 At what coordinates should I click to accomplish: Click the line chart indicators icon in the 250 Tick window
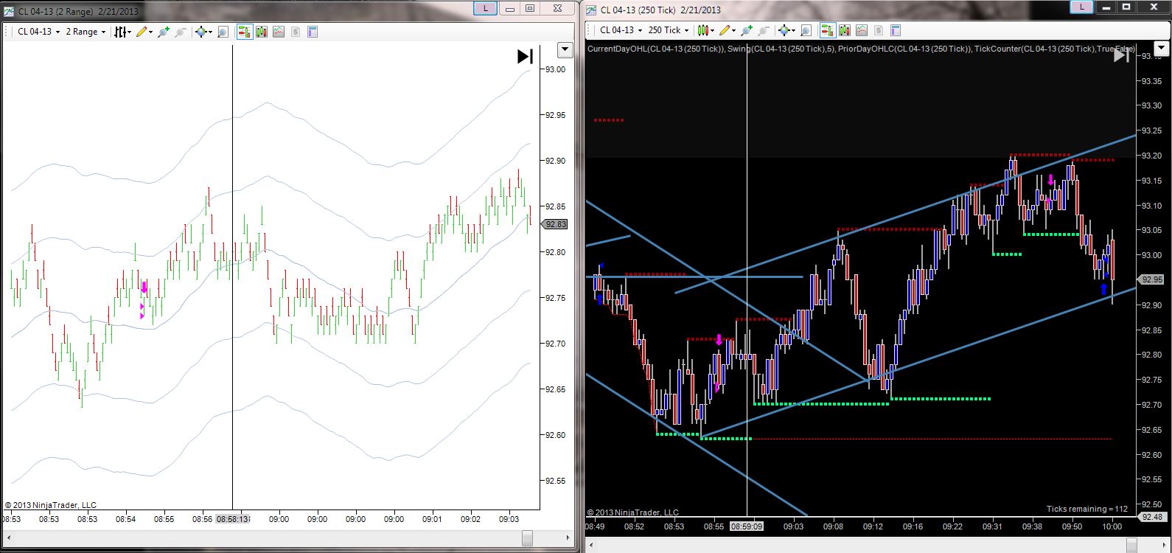point(862,30)
